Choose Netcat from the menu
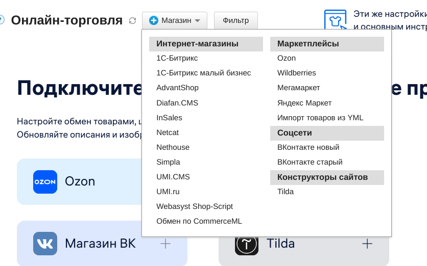This screenshot has height=266, width=427. (168, 132)
